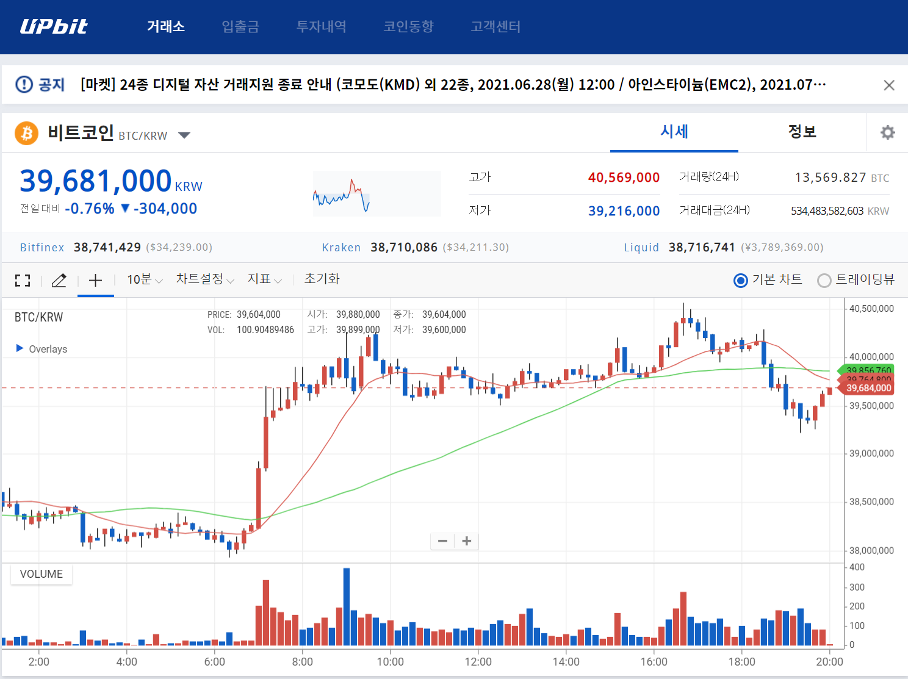
Task: Expand the Overlays triangle
Action: coord(20,348)
